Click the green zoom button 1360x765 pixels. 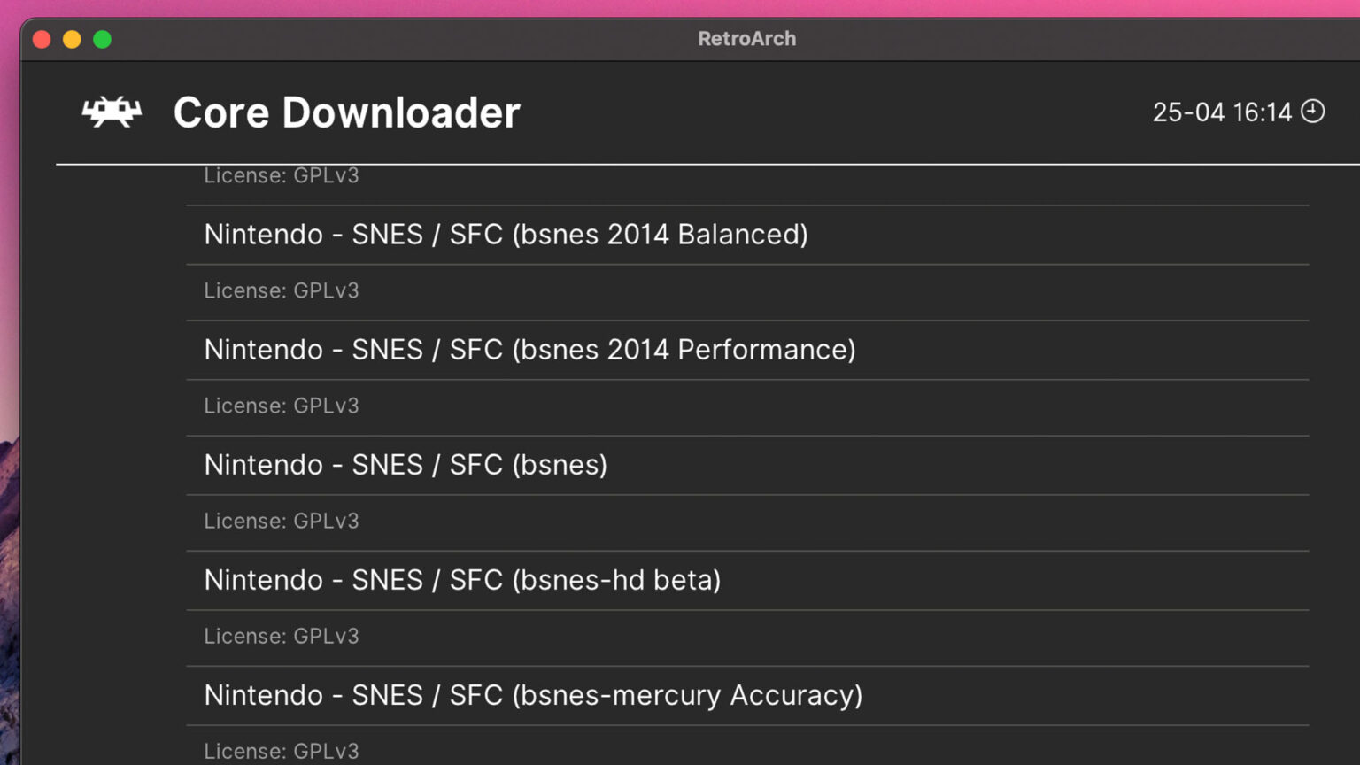[x=102, y=39]
